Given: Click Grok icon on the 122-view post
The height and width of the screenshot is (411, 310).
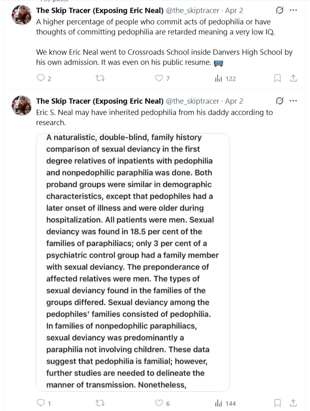Looking at the screenshot, I should tap(279, 10).
